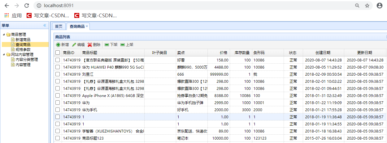Open 规格参数 in the menu tree
This screenshot has width=387, height=143.
[23, 49]
